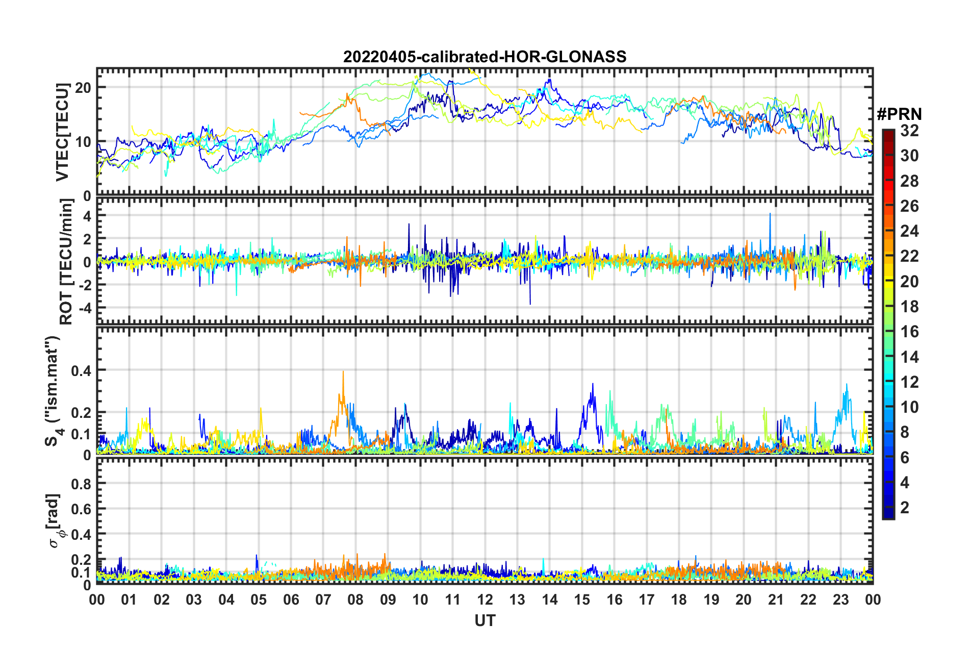Screen dimensions: 970x649
Task: Click the colorbar label 18
Action: pyautogui.click(x=909, y=307)
